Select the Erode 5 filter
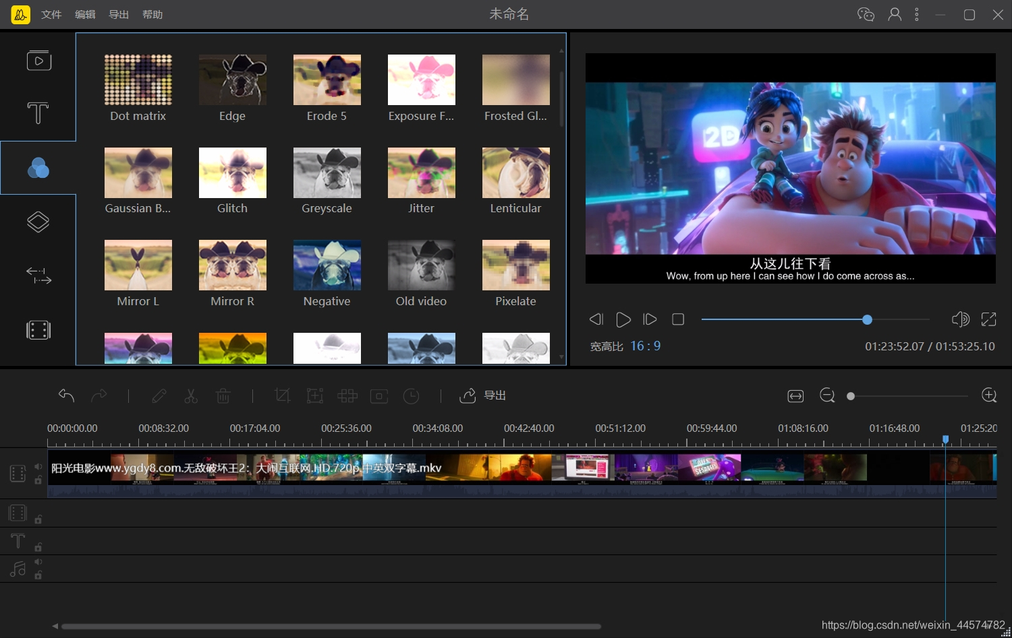1012x638 pixels. (327, 79)
